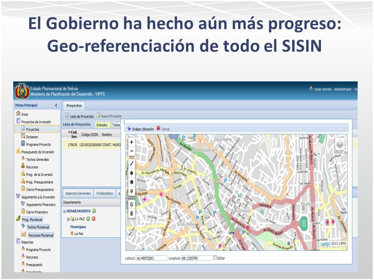Select Prog. Plurianual menu group
The image size is (374, 280).
tap(30, 219)
